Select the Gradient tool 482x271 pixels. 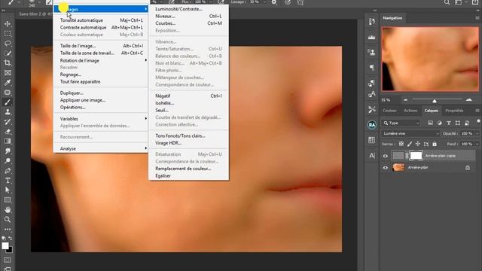8,142
